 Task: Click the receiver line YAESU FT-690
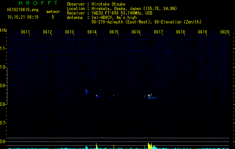(122, 13)
